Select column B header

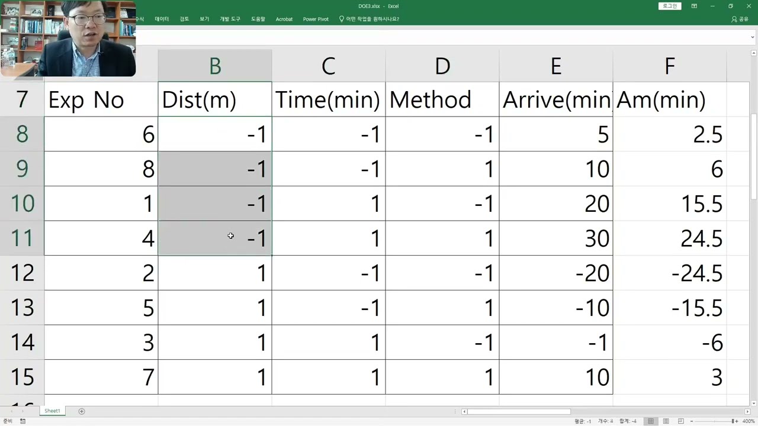pyautogui.click(x=215, y=66)
